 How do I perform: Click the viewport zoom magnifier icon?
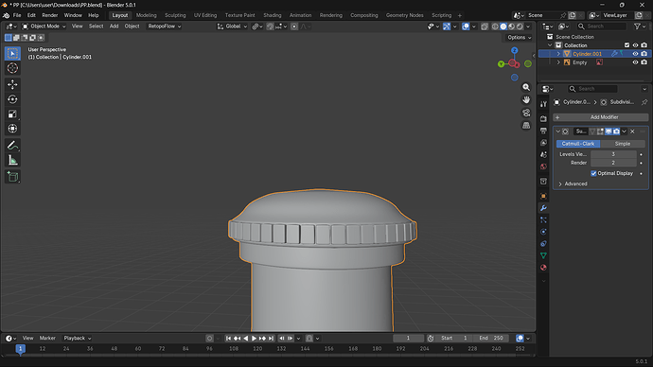pos(526,87)
